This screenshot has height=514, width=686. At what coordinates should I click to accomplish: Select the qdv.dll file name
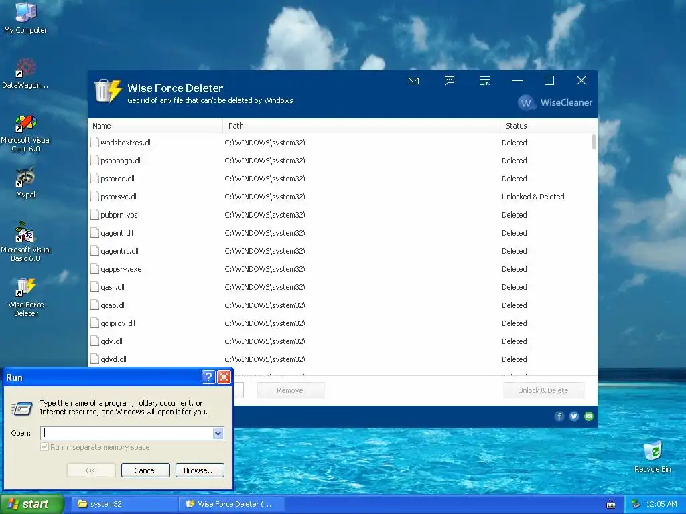[x=112, y=341]
